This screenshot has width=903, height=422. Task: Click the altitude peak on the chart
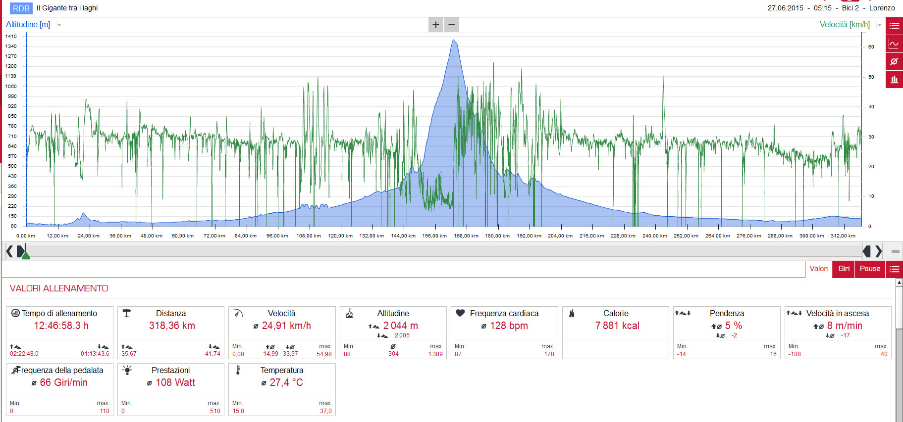pos(453,40)
